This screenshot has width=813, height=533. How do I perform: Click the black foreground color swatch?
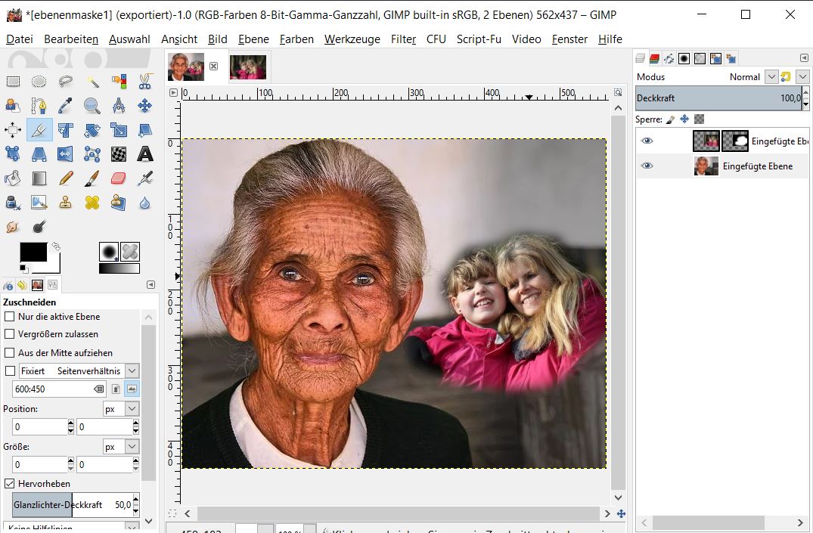point(33,253)
